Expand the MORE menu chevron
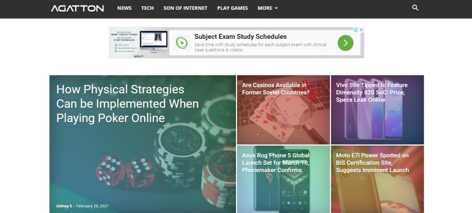Screen dimensions: 472x213 click(276, 8)
